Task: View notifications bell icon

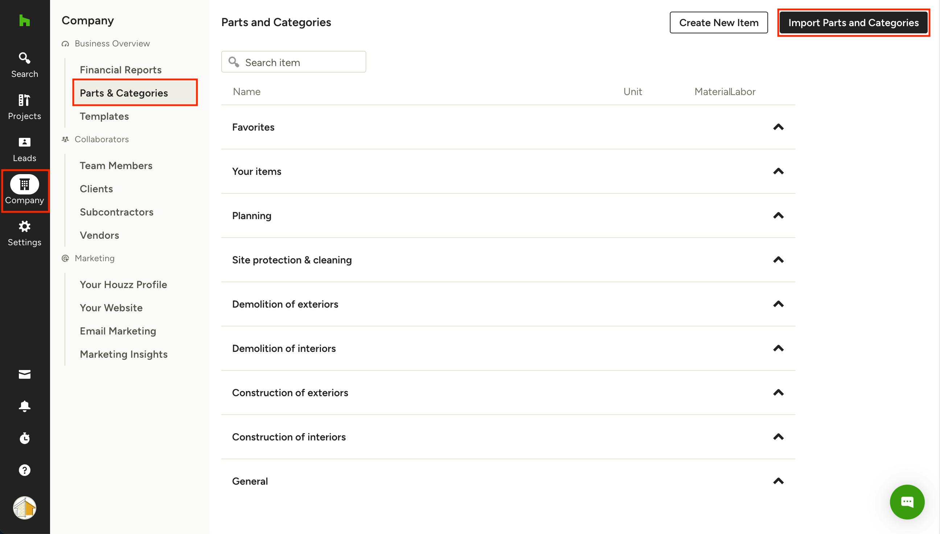Action: pos(24,406)
